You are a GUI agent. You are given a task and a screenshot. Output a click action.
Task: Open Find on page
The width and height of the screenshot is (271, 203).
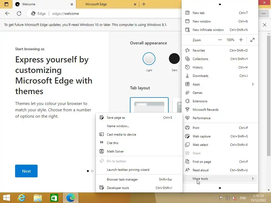pos(220,162)
